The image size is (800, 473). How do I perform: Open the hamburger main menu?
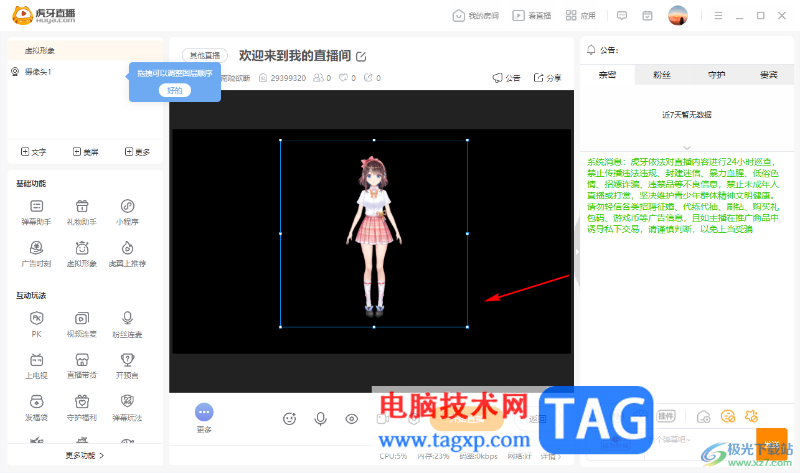tap(718, 16)
